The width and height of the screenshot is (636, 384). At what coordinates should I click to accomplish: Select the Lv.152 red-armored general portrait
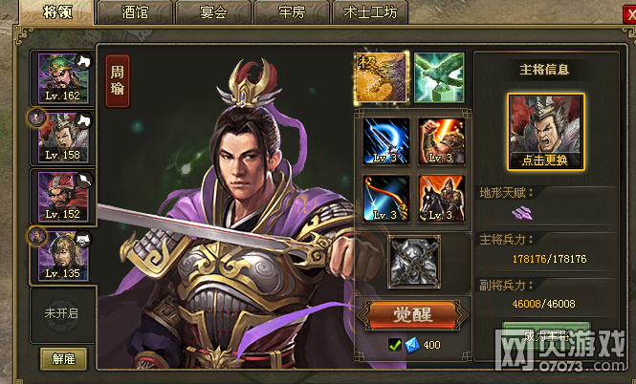click(x=63, y=197)
